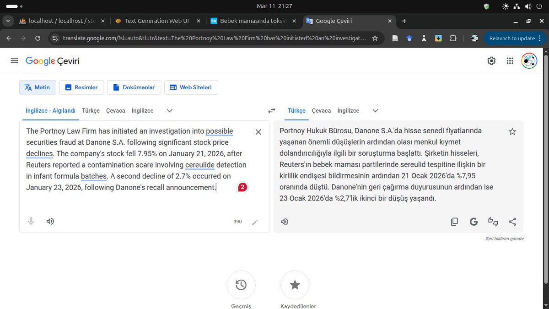549x309 pixels.
Task: Open the Google apps grid
Action: 510,61
